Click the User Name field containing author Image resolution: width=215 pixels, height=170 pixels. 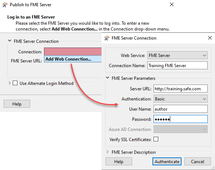point(180,109)
